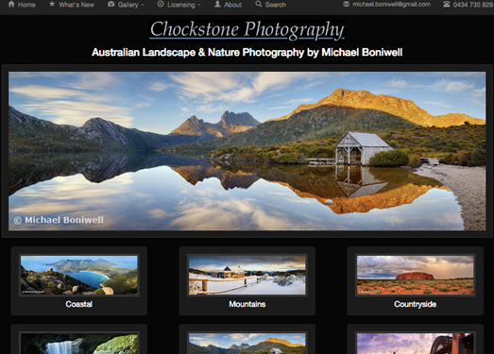Open the Licensing menu label
The image size is (494, 354).
click(181, 5)
